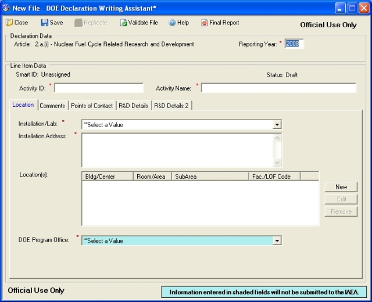Click the Save floppy disk icon
This screenshot has width=372, height=302.
tap(44, 23)
